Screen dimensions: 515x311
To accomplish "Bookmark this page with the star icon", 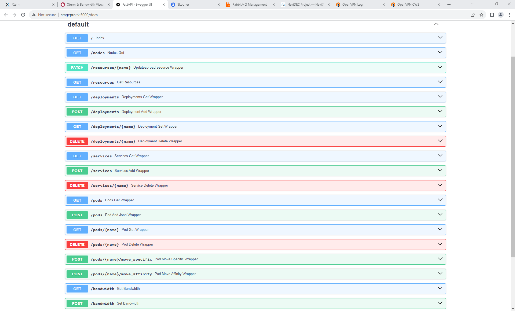I will point(481,15).
